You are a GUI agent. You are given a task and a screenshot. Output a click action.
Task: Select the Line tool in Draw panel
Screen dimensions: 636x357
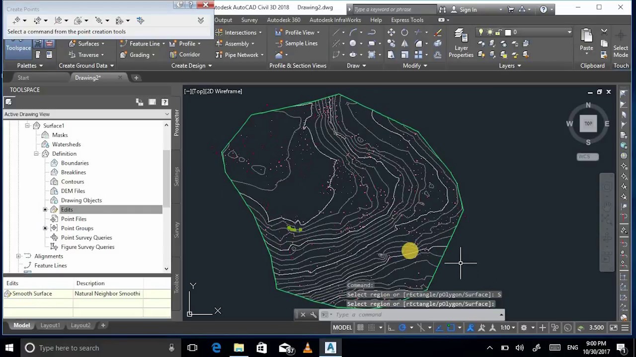pos(336,33)
